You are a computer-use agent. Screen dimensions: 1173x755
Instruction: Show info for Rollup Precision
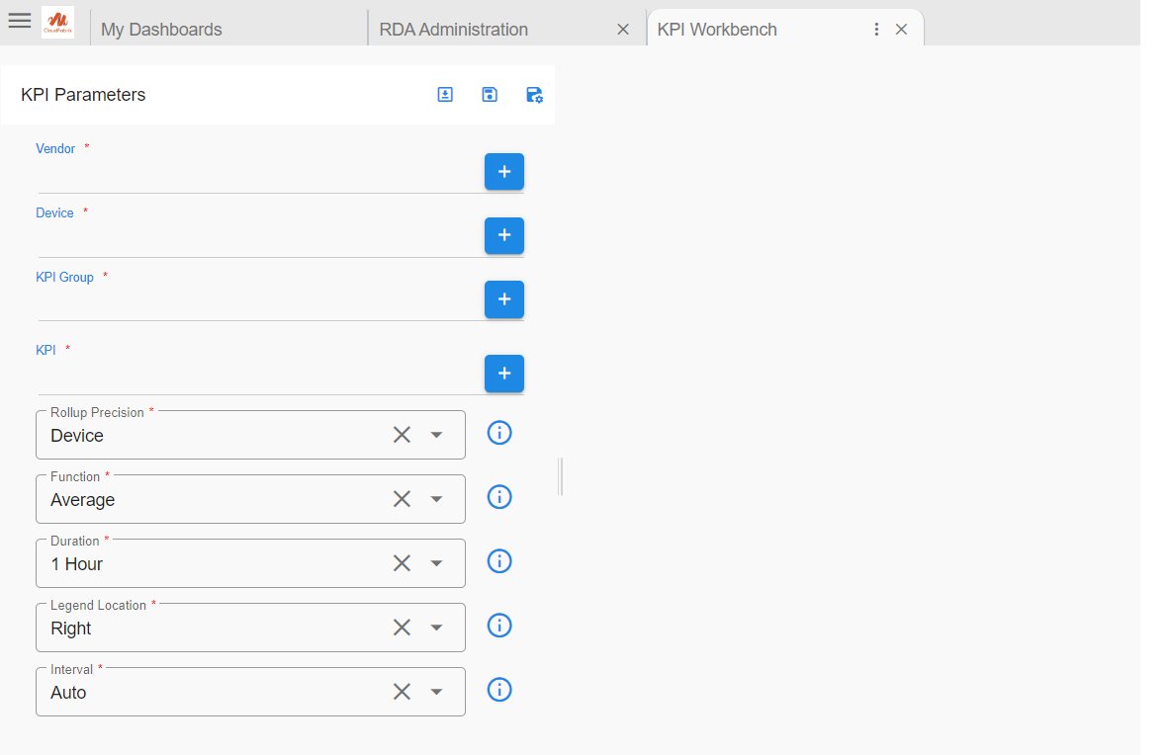tap(499, 433)
